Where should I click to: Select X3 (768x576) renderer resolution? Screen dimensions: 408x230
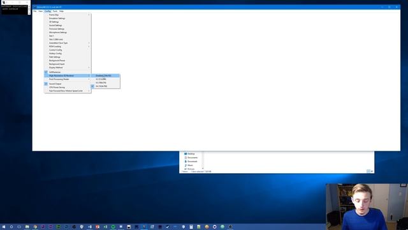[105, 82]
